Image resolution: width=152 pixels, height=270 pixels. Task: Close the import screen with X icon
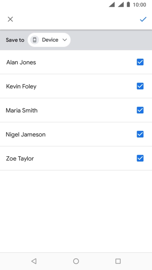(x=10, y=19)
